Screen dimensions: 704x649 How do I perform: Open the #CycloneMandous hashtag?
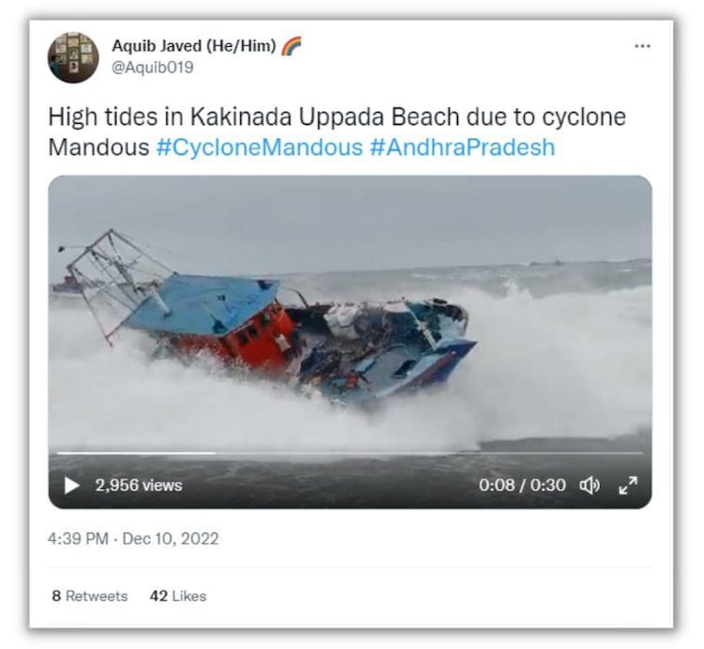click(259, 147)
